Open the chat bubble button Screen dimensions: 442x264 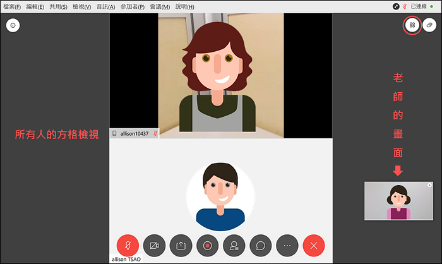(260, 246)
